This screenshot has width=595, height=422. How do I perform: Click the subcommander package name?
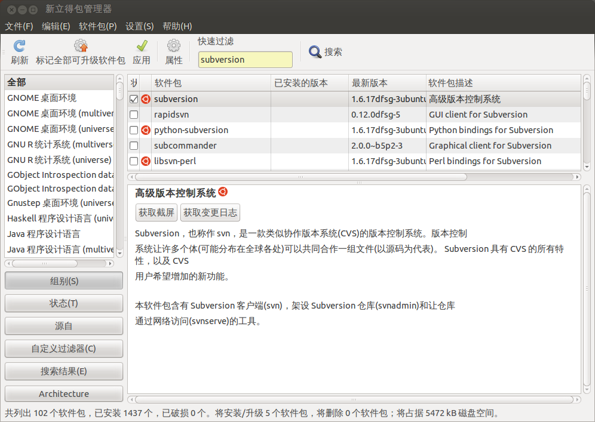click(x=185, y=146)
